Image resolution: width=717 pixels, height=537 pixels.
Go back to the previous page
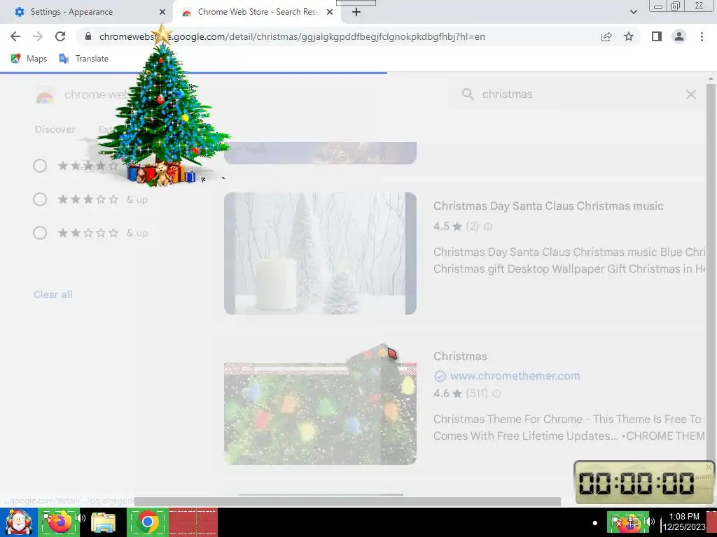coord(15,36)
